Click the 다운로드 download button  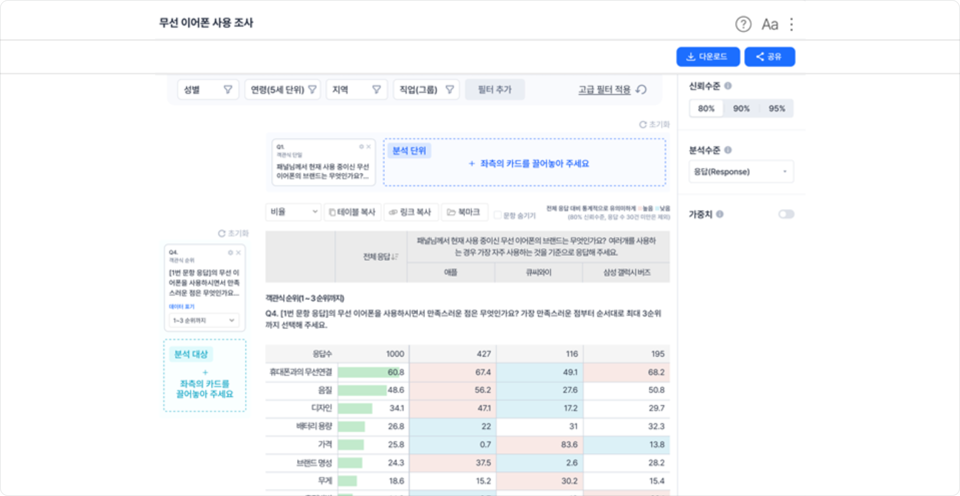point(708,56)
